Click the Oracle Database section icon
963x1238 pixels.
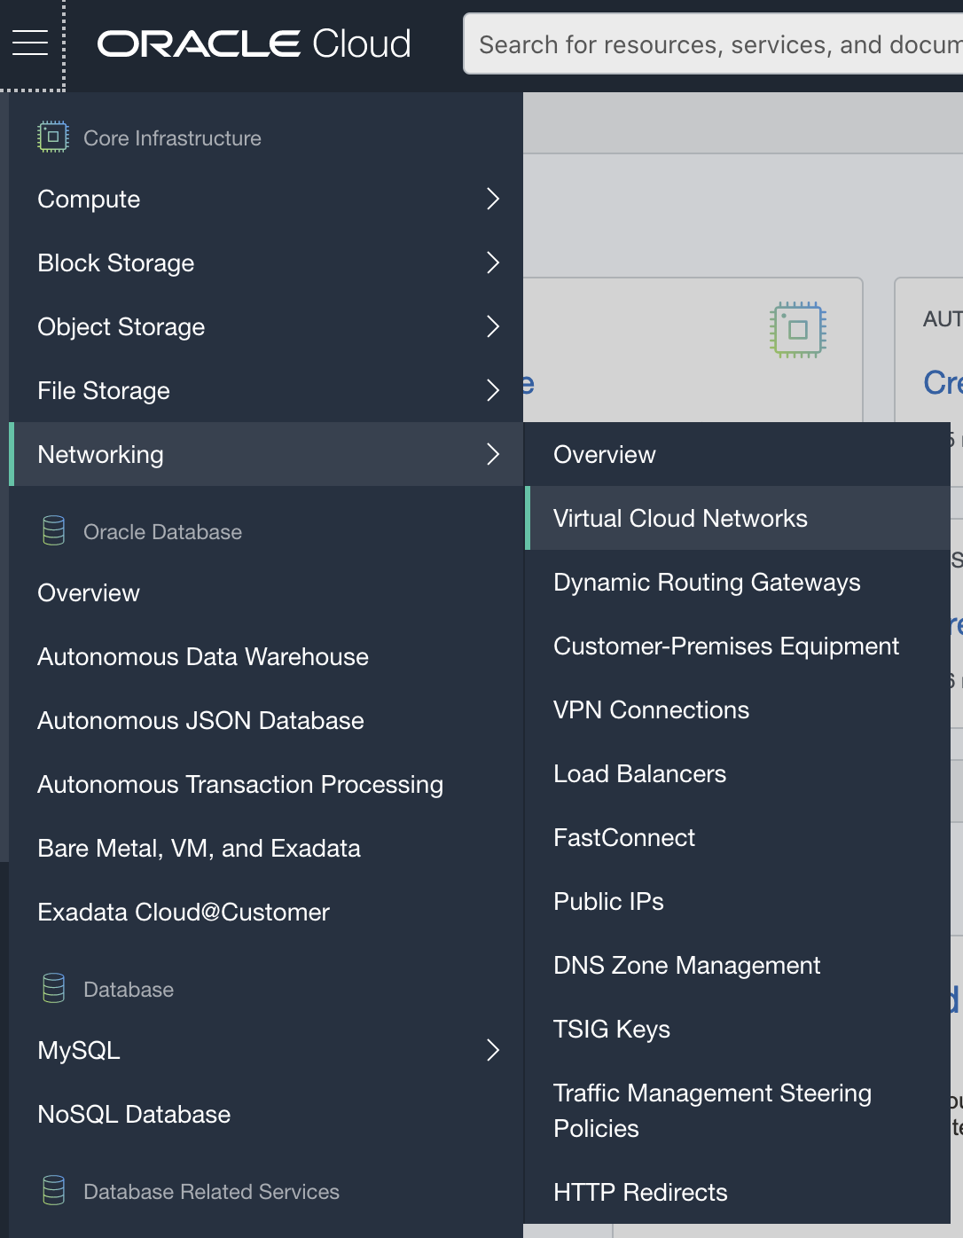pos(53,531)
